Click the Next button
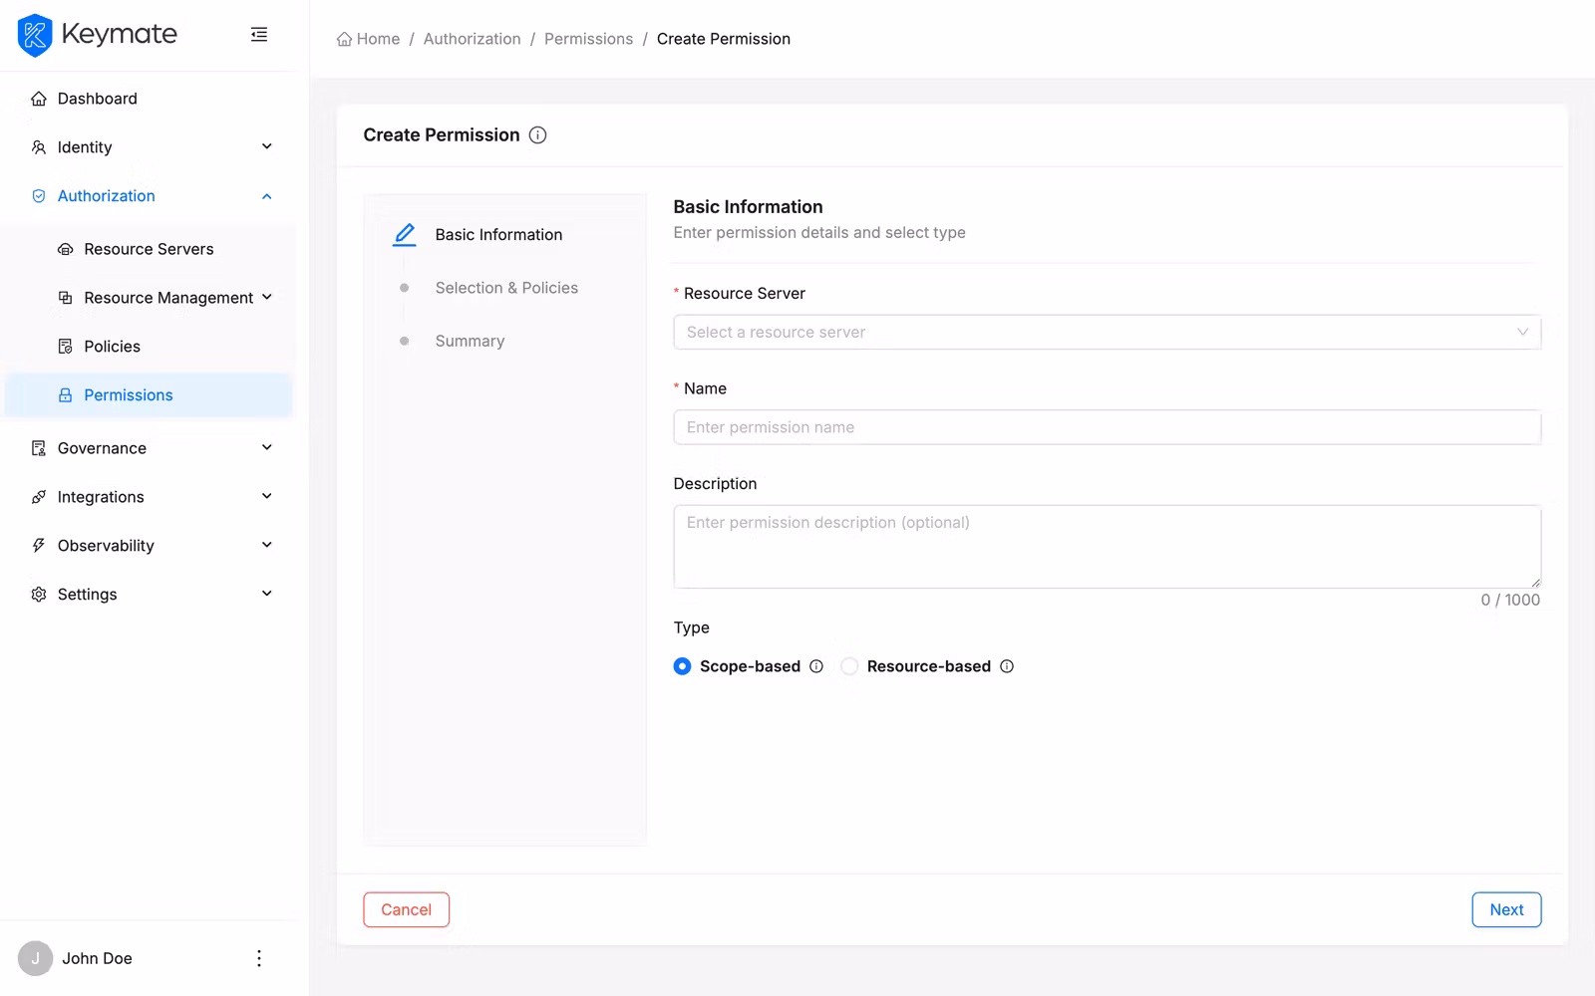The image size is (1595, 996). click(x=1506, y=909)
